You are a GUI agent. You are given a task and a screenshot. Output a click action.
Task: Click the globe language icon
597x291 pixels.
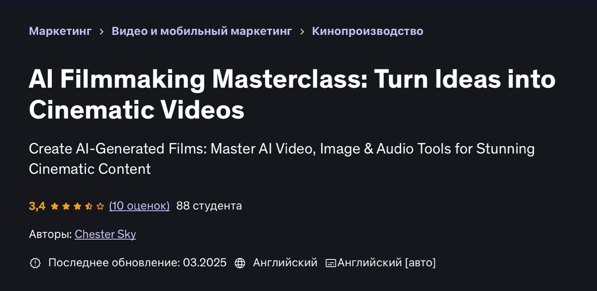coord(240,263)
